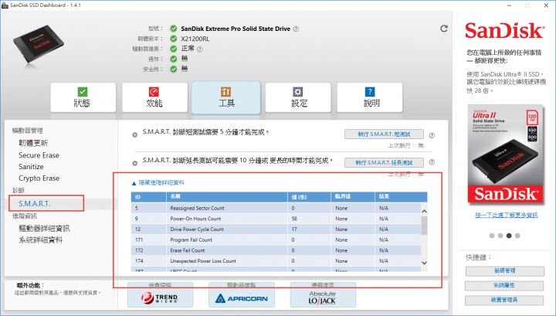Select Sanitize in the sidebar
The height and width of the screenshot is (316, 556).
31,167
